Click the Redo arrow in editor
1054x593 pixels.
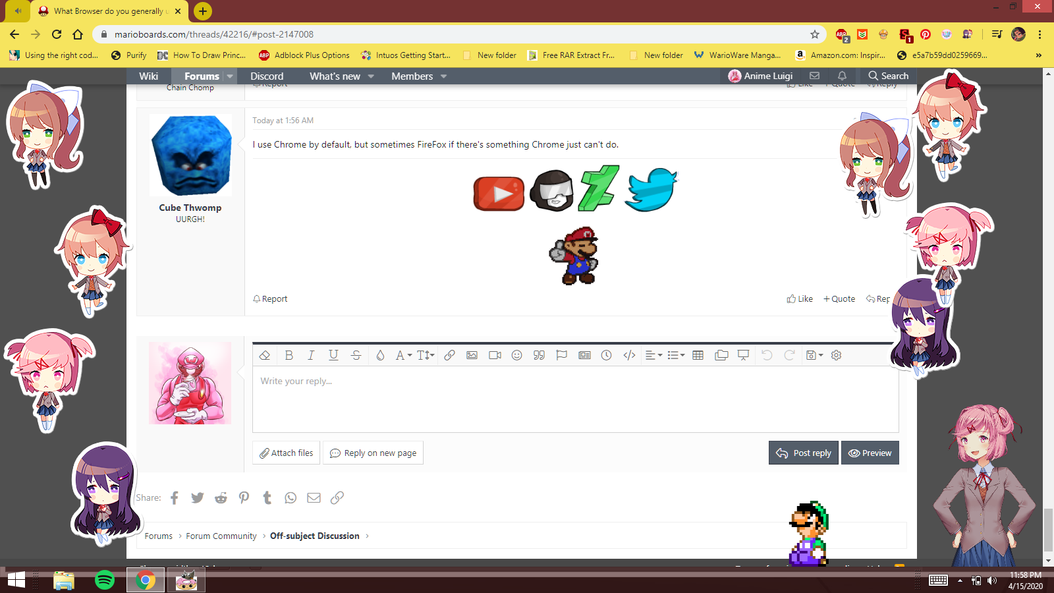789,355
